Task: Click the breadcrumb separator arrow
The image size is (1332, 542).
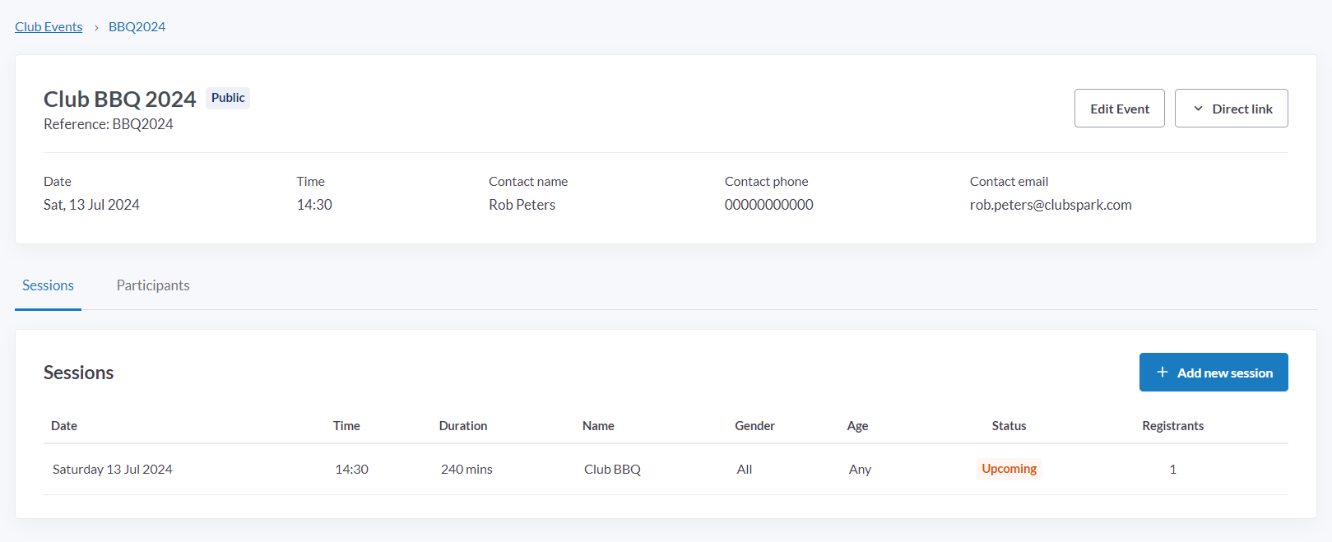Action: click(96, 27)
